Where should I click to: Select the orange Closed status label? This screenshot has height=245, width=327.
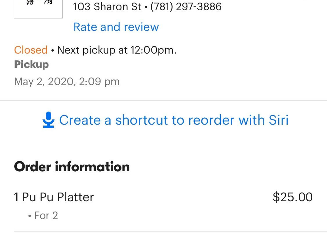click(x=31, y=50)
